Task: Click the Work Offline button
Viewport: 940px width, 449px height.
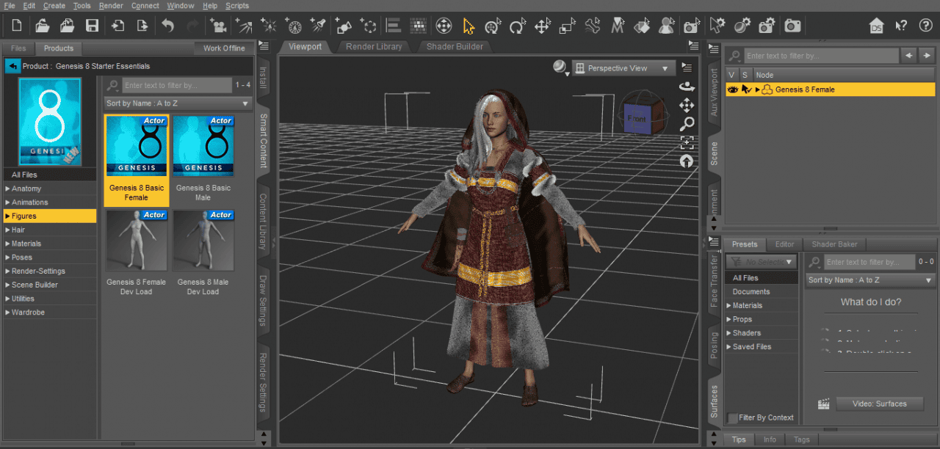Action: 224,48
